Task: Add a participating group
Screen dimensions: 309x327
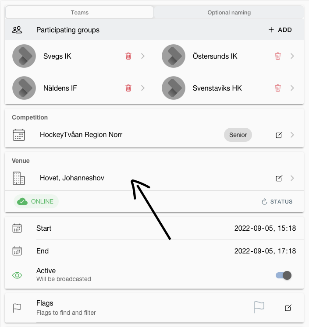Action: pyautogui.click(x=280, y=30)
